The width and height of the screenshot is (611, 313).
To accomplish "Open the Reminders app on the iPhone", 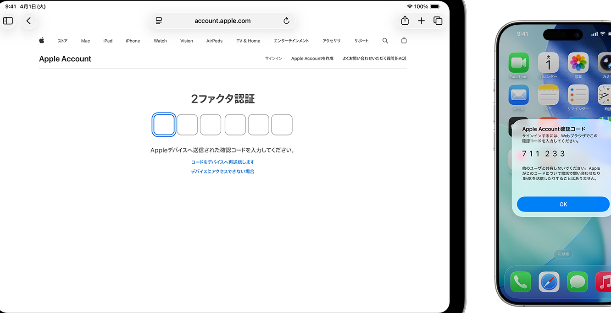I will 578,95.
